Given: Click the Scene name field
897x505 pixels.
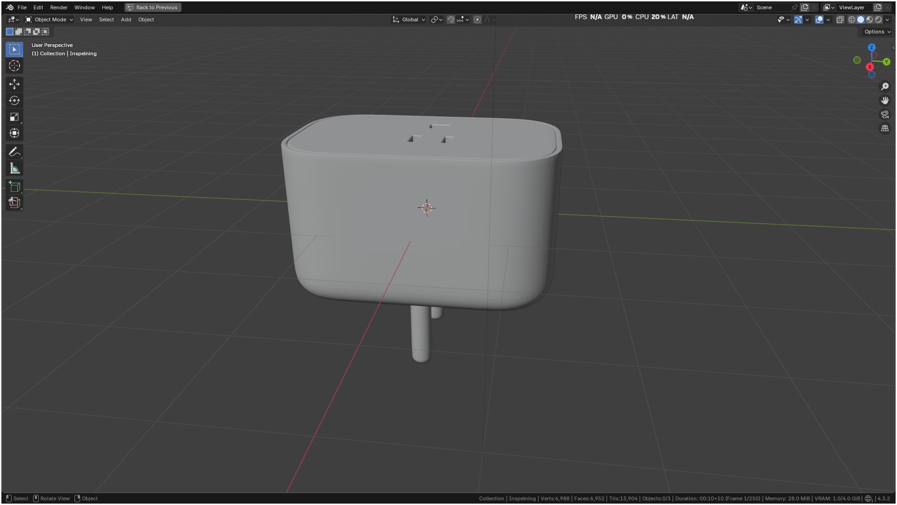Looking at the screenshot, I should click(772, 7).
